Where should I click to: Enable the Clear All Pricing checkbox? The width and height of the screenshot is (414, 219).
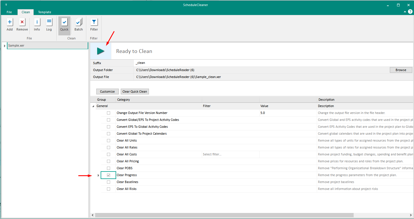(x=108, y=161)
